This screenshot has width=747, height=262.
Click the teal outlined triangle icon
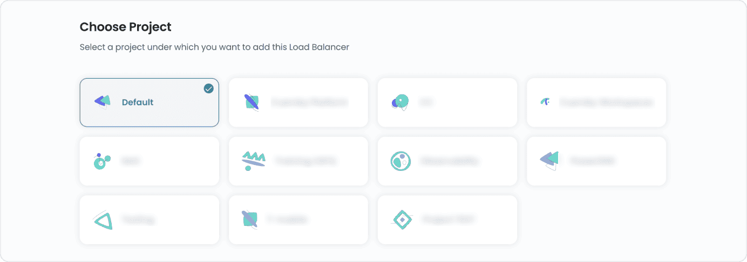click(103, 220)
